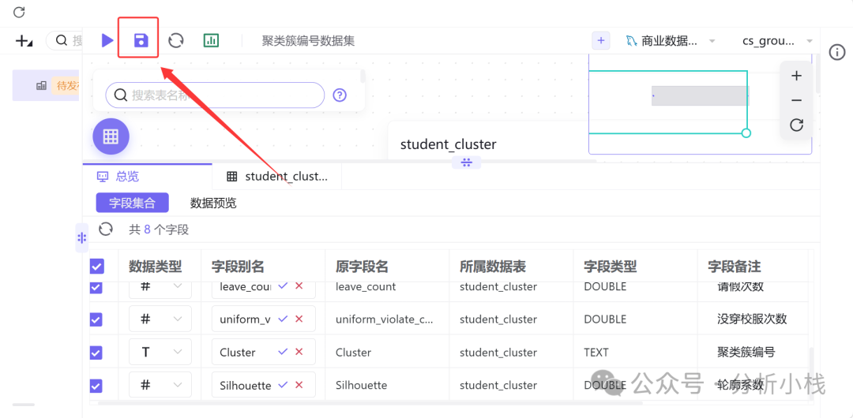
Task: Click the toolbar refresh circular-arrows icon
Action: (x=175, y=40)
